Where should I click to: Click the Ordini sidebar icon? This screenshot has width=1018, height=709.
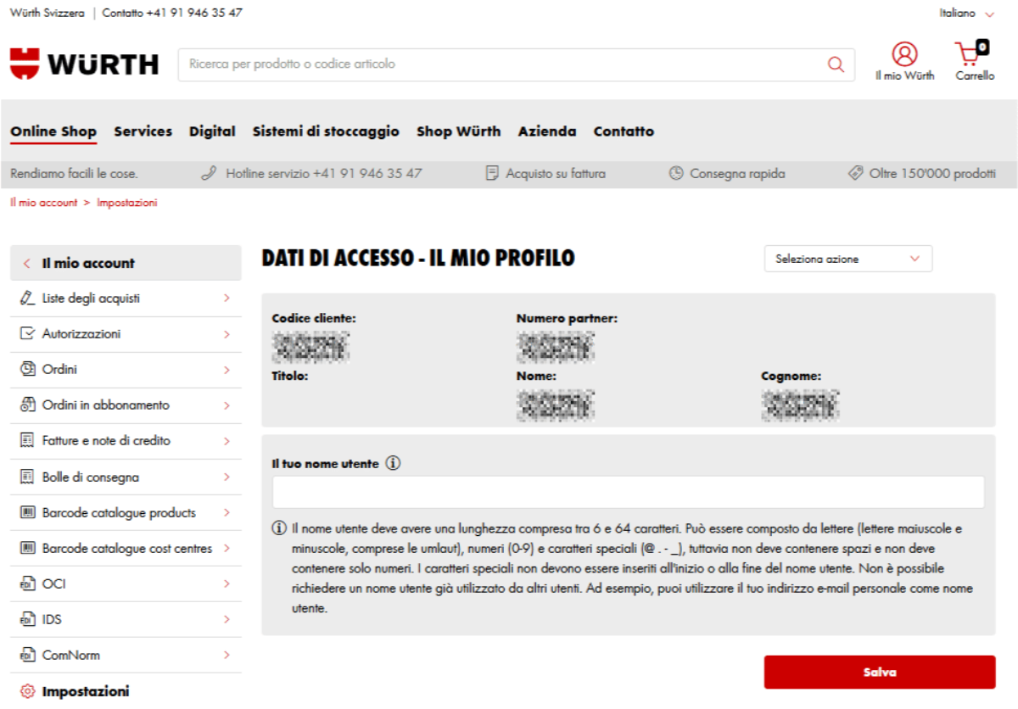point(27,370)
